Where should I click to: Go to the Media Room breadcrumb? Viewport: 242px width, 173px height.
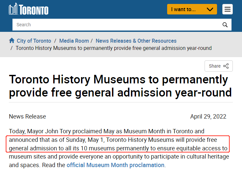[74, 41]
